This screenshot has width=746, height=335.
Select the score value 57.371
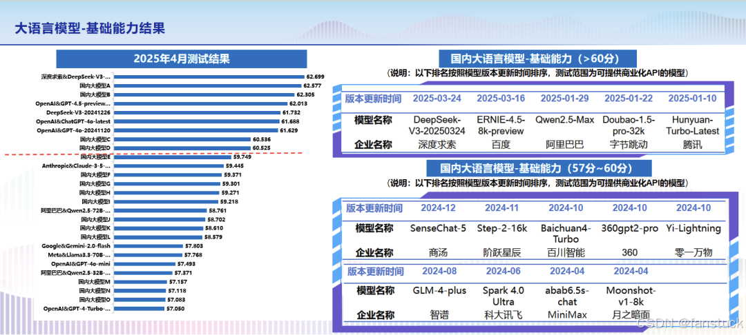click(x=184, y=273)
